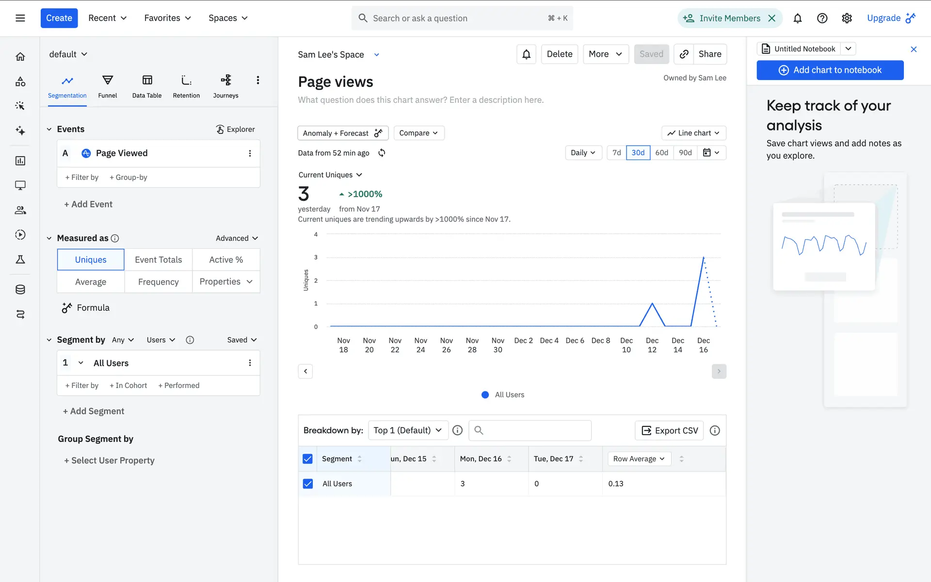This screenshot has height=582, width=931.
Task: Click the All Users legend color dot
Action: point(485,395)
